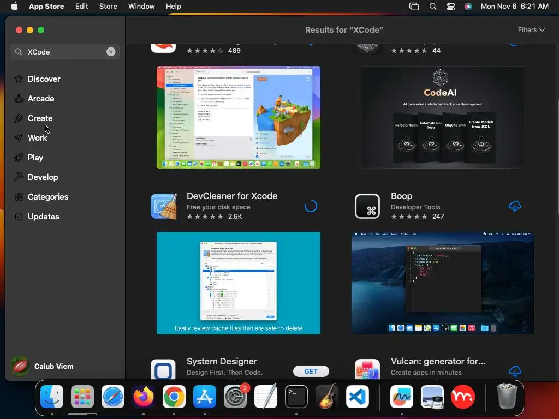Image resolution: width=559 pixels, height=419 pixels.
Task: Open App Store from the Dock
Action: pos(205,397)
